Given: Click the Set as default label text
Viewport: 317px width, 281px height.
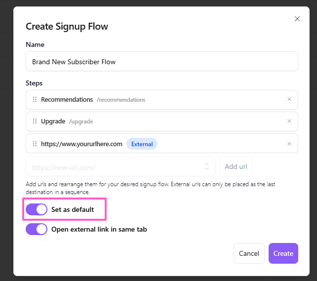Looking at the screenshot, I should [x=73, y=209].
